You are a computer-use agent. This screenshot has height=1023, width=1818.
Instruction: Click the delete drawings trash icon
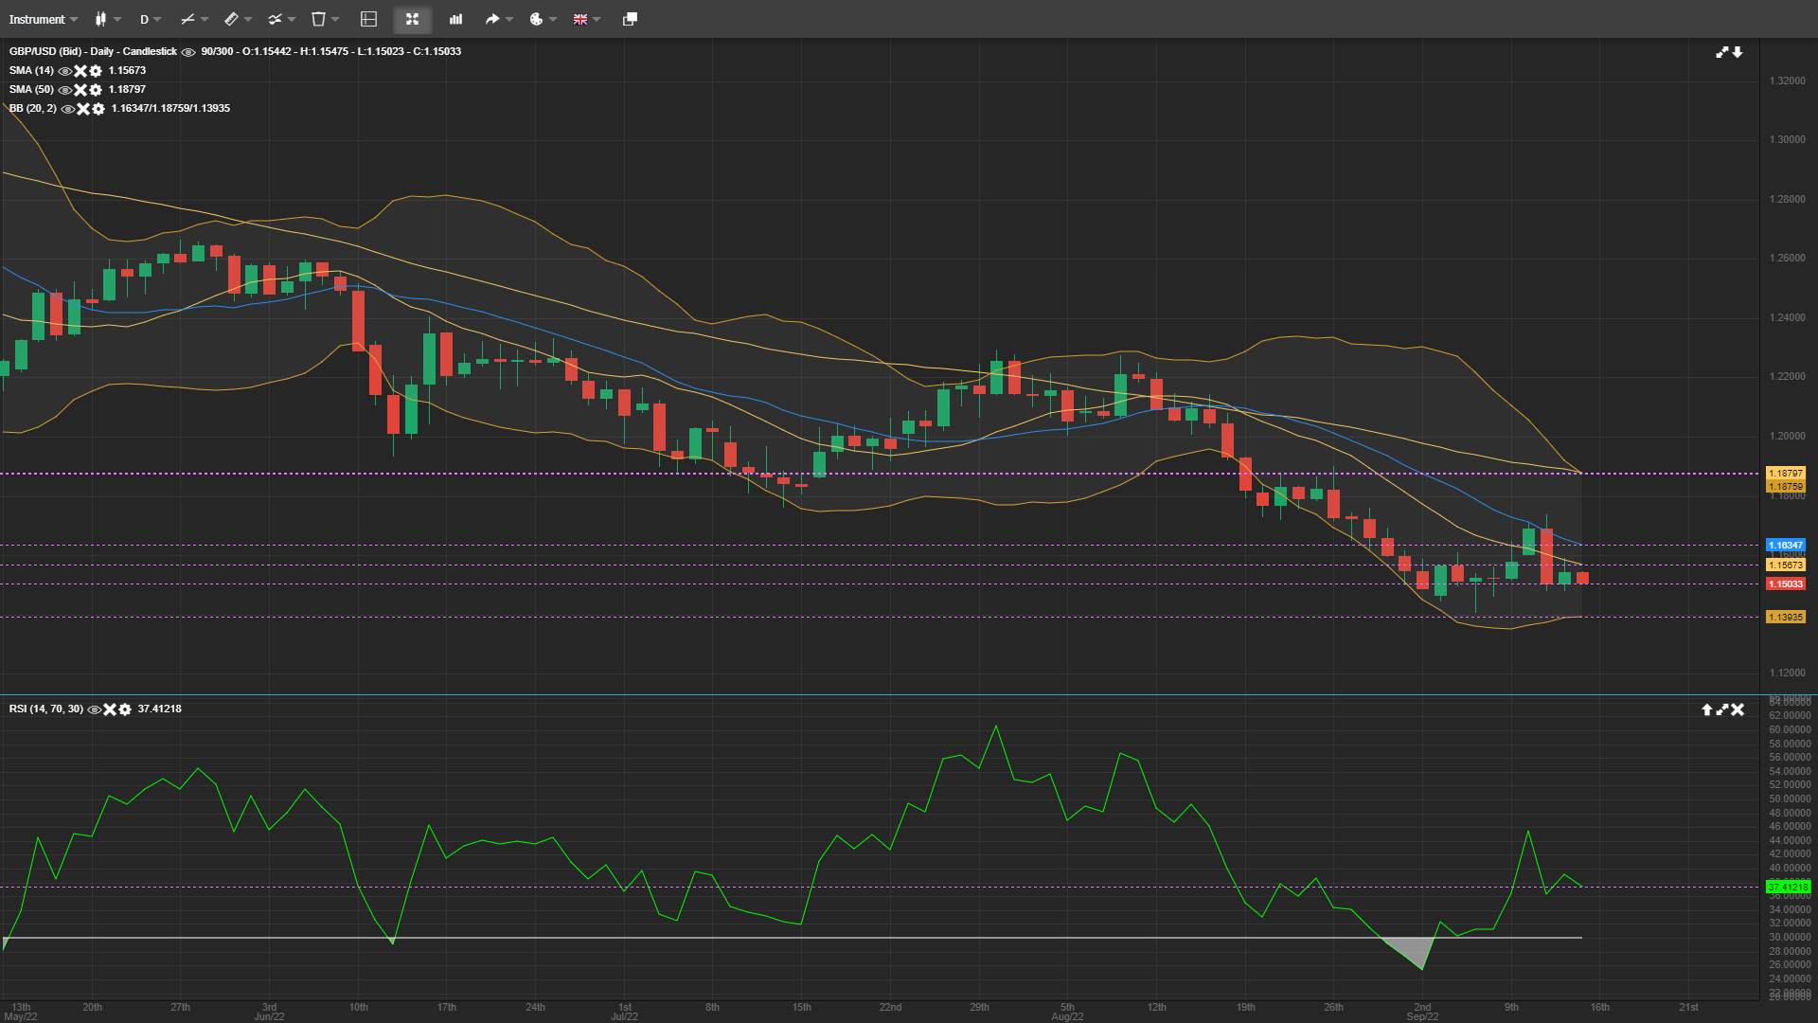click(x=319, y=19)
